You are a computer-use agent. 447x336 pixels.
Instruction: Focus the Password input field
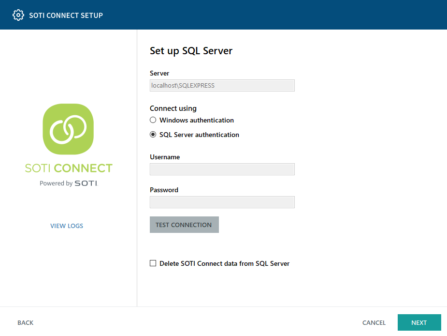(x=222, y=202)
